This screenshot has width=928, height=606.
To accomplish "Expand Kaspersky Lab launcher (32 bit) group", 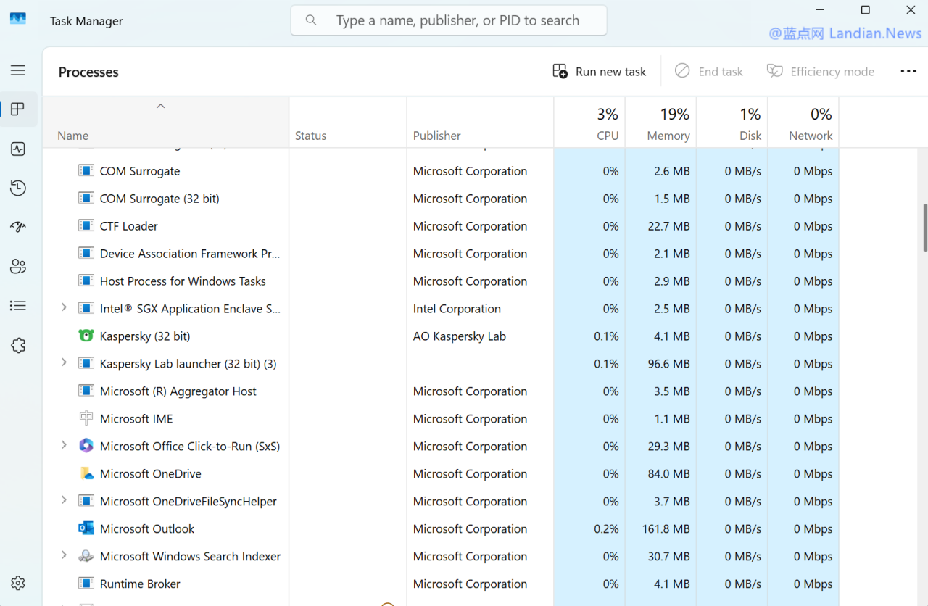I will 64,362.
